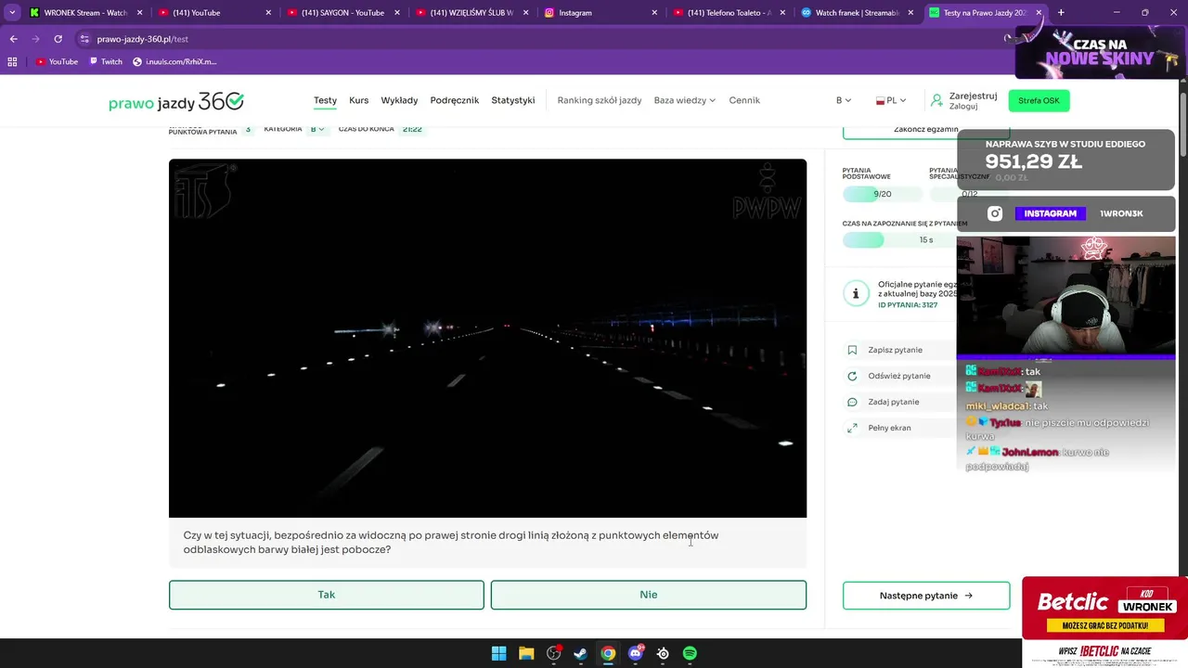Open YouTube bookmark
Image resolution: width=1188 pixels, height=668 pixels.
(57, 61)
